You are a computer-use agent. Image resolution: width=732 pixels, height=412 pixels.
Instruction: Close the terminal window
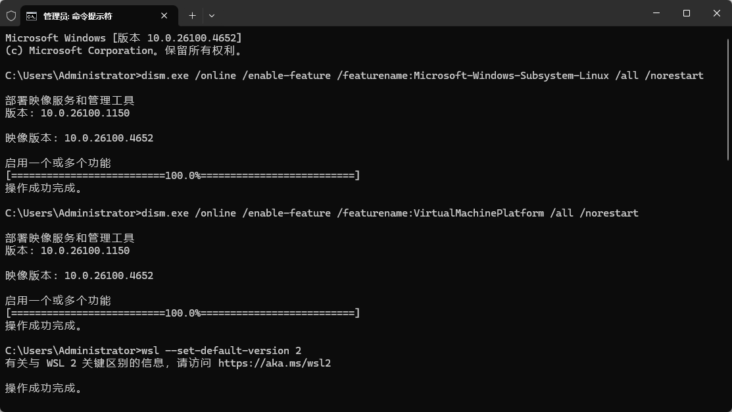coord(717,13)
